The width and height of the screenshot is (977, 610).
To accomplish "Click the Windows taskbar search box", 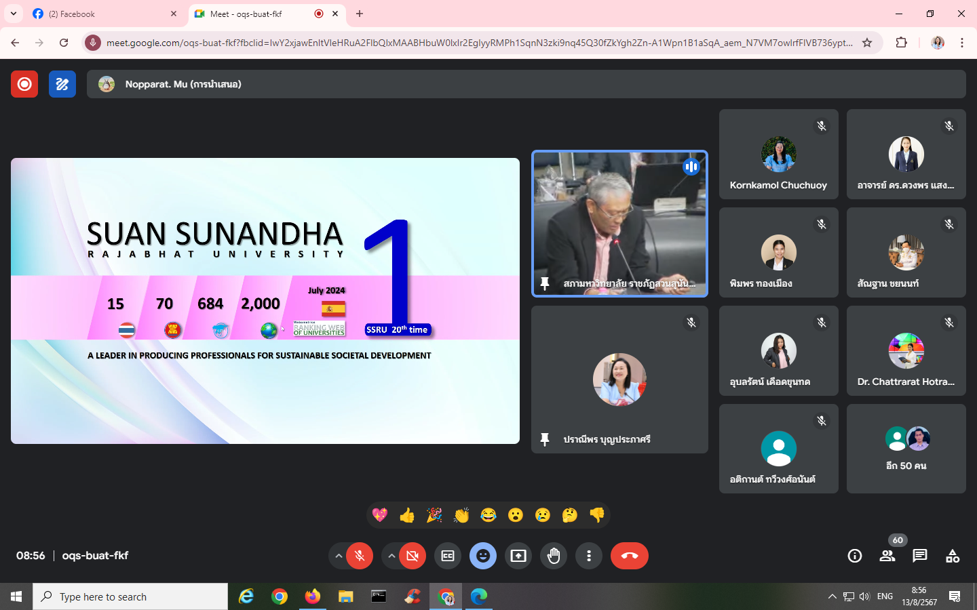I will pos(130,596).
